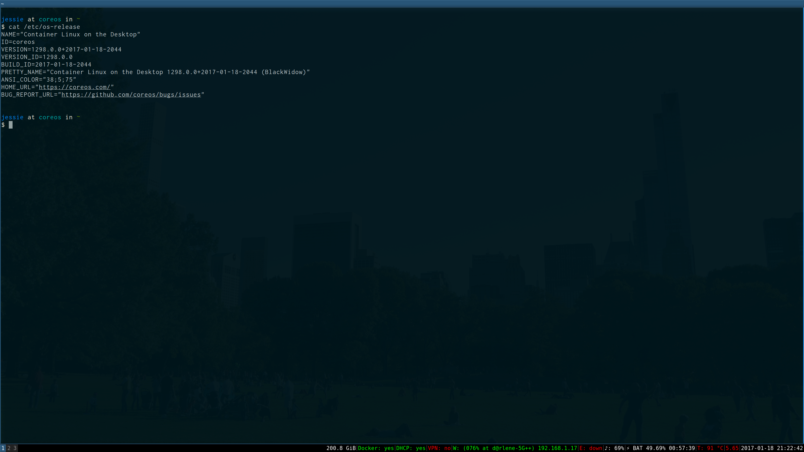The width and height of the screenshot is (804, 452).
Task: Click the BUILD_ID=2017-01-18-2044 line
Action: click(46, 65)
